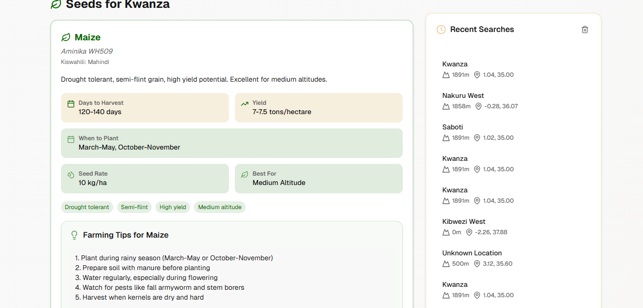The height and width of the screenshot is (308, 643).
Task: Click the Seeds for Kwanza heading
Action: [x=118, y=4]
